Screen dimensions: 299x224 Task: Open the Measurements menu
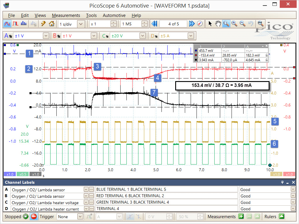(66, 15)
